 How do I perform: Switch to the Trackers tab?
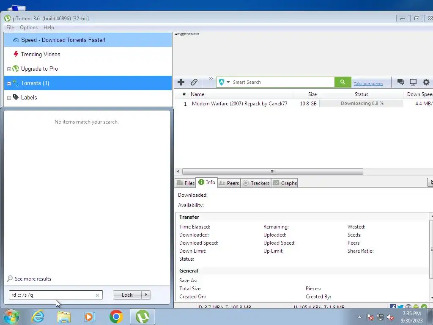(256, 183)
